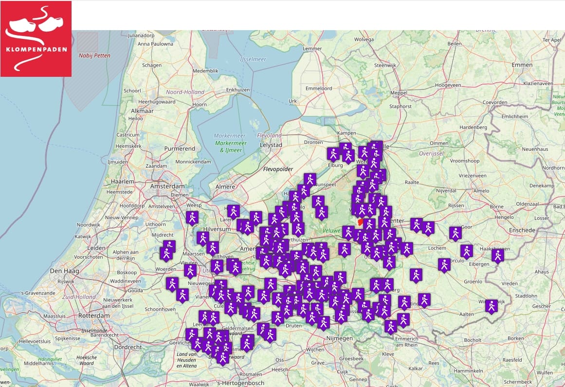
Task: Click the walking marker west of Nieuwegein
Action: click(172, 283)
